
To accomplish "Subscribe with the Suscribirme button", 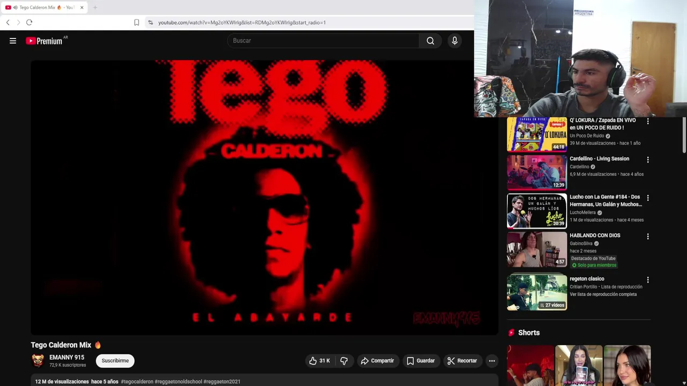I will [x=115, y=361].
